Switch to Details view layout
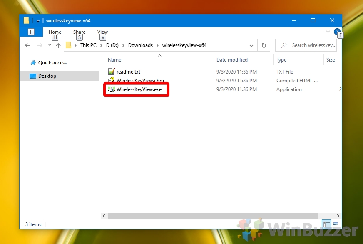 (327, 224)
